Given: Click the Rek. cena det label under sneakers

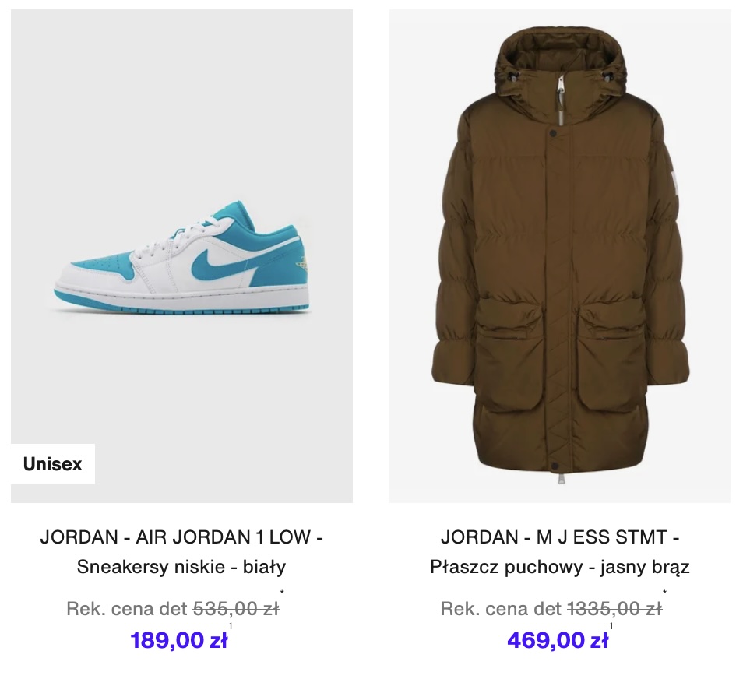Looking at the screenshot, I should [128, 608].
